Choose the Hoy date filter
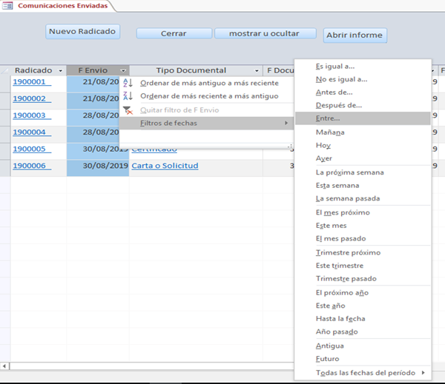Viewport: 445px width, 384px height. pos(323,146)
